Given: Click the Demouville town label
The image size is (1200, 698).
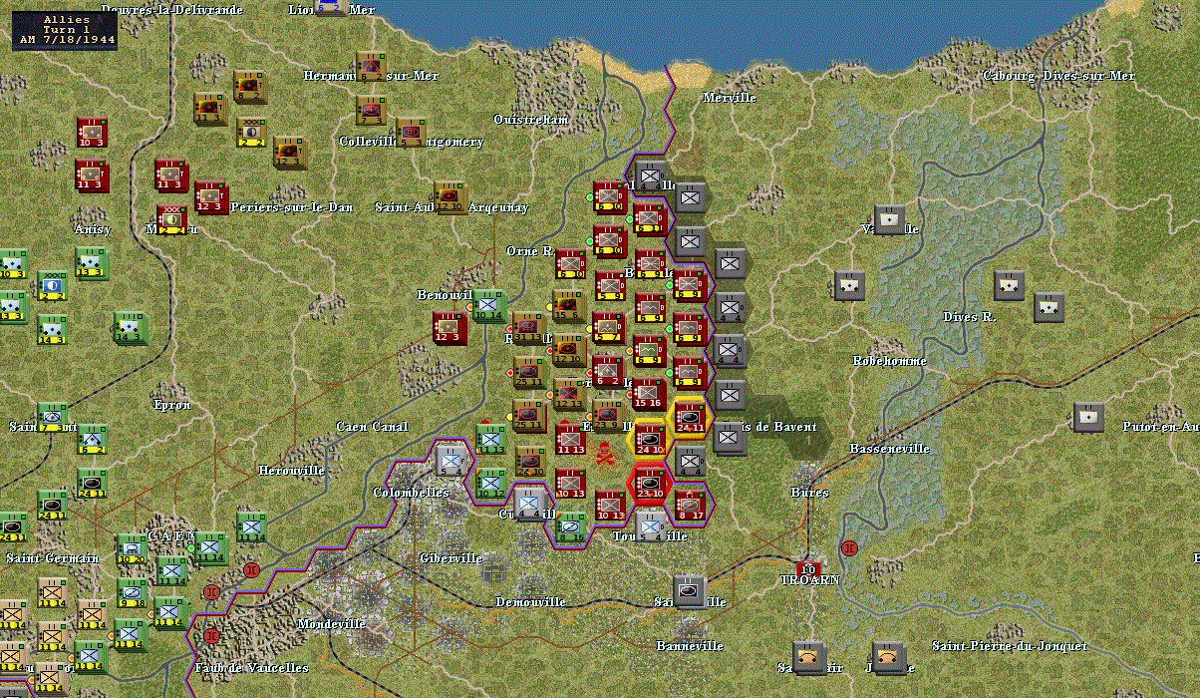Looking at the screenshot, I should click(x=531, y=601).
